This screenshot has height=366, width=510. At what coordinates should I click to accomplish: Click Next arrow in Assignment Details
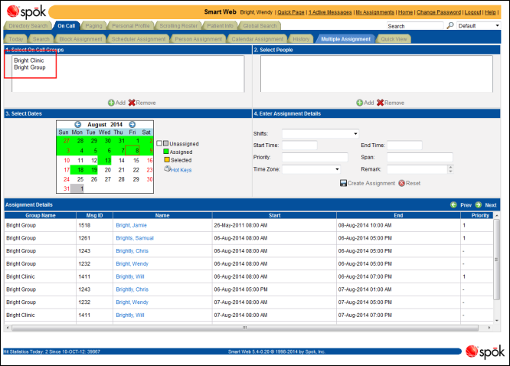click(478, 204)
